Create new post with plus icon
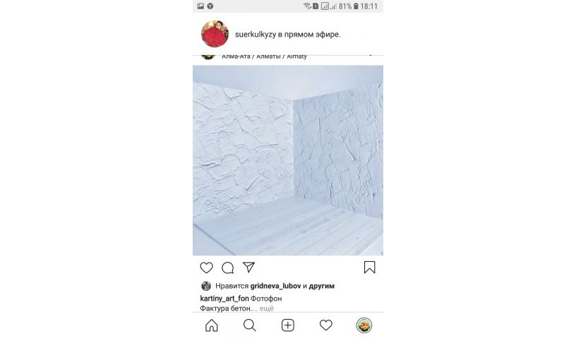Viewport: 576px width, 338px height. (287, 325)
